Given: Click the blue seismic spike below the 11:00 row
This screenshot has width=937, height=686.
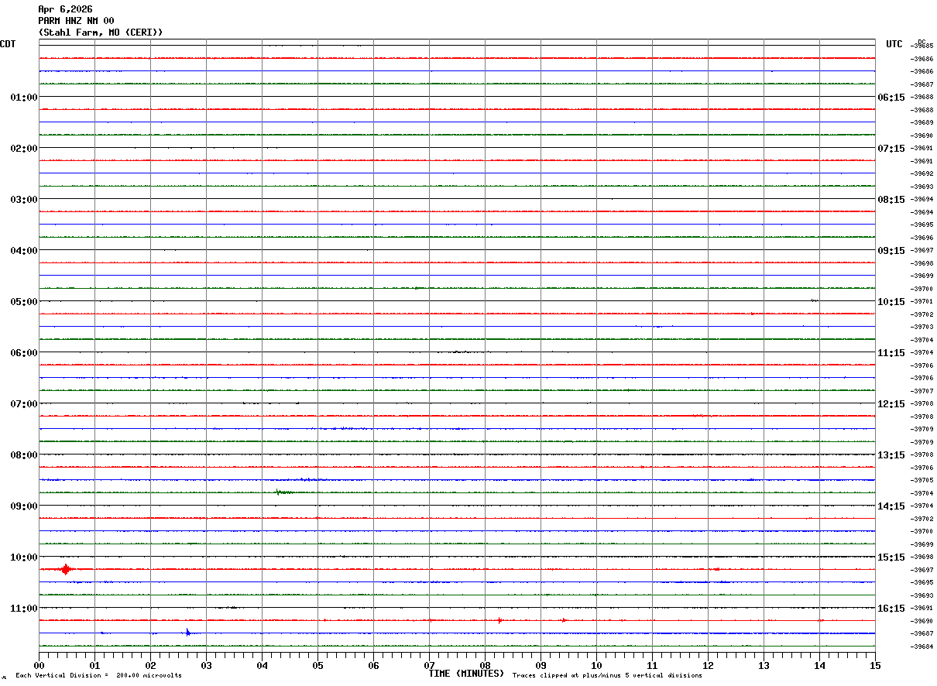Looking at the screenshot, I should pyautogui.click(x=187, y=633).
